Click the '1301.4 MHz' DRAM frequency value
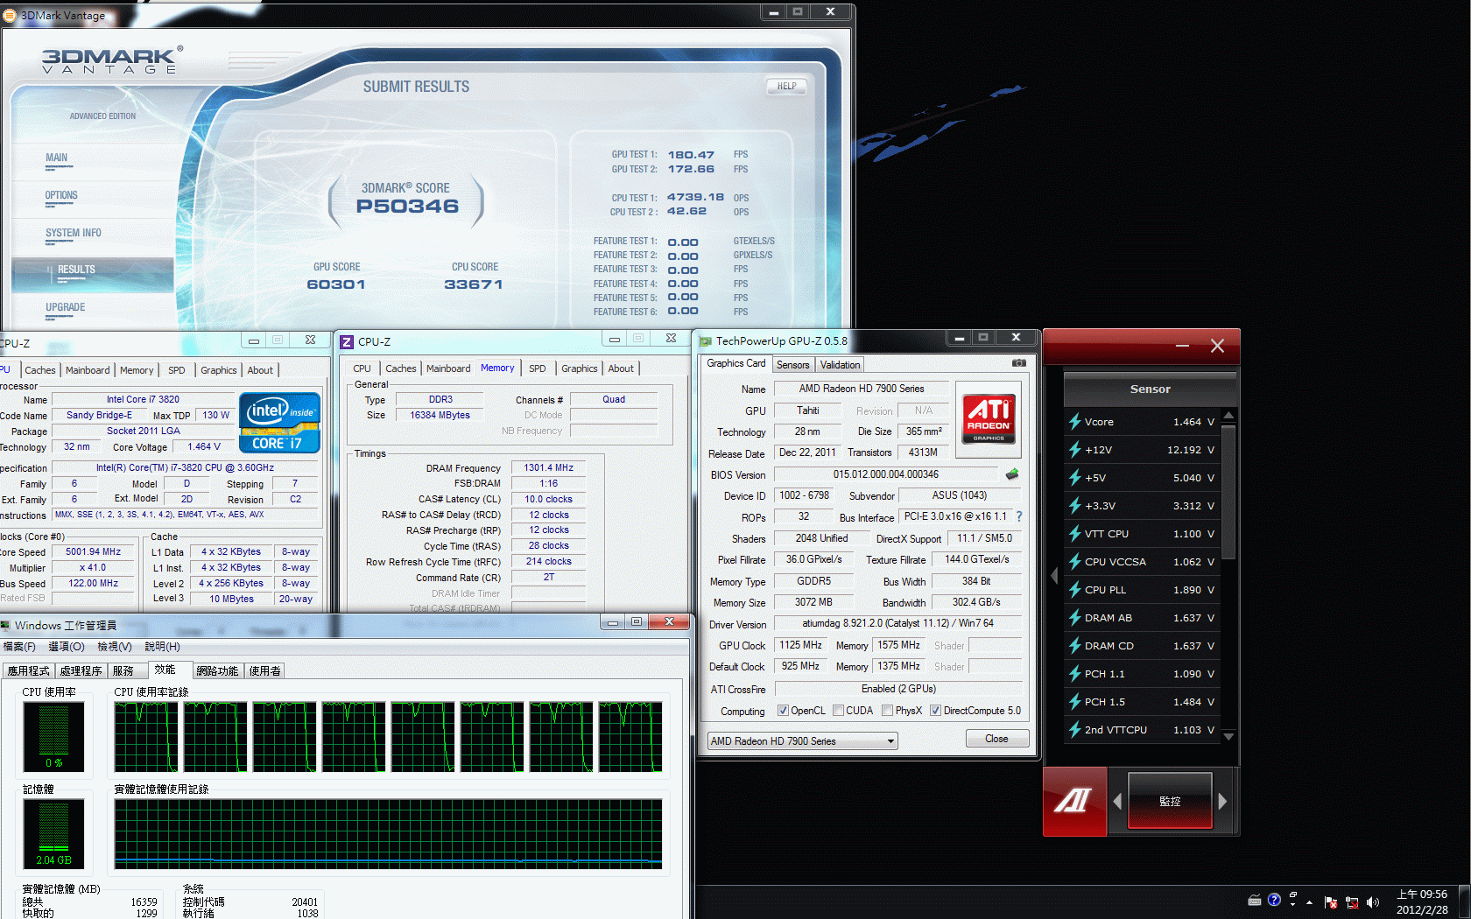This screenshot has height=919, width=1471. (548, 467)
